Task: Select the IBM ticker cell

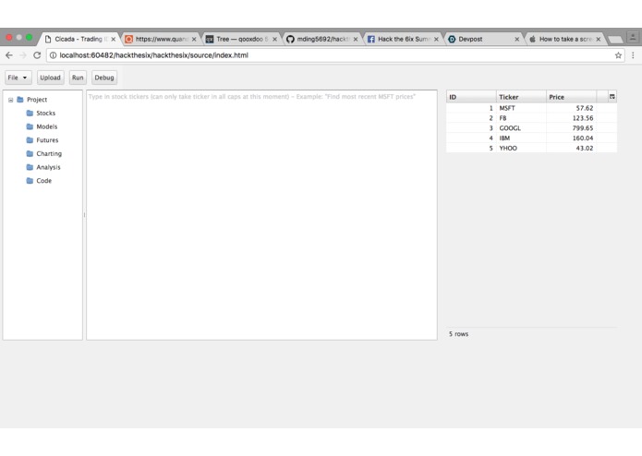Action: [521, 138]
